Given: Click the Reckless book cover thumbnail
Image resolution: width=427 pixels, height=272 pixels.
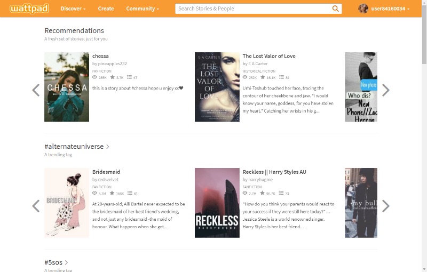Looking at the screenshot, I should (217, 203).
